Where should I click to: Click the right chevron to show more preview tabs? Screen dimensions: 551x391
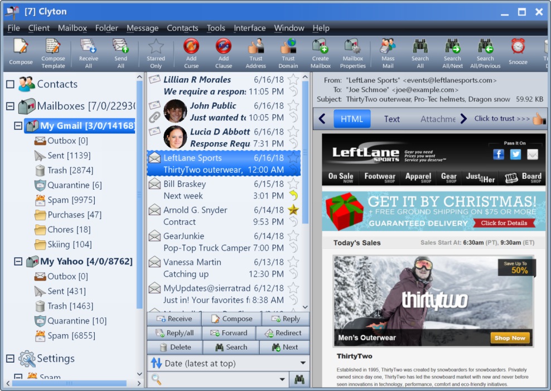pos(463,119)
